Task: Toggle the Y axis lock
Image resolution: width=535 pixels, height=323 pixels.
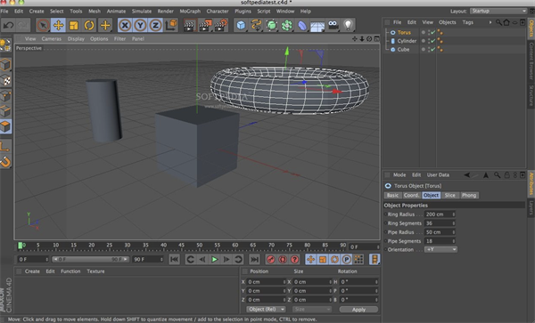Action: tap(140, 25)
